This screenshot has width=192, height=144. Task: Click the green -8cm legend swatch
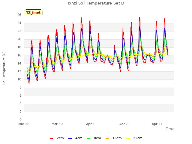tap(89, 139)
